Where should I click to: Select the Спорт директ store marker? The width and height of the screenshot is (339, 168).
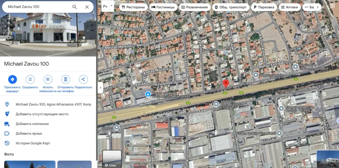click(148, 94)
